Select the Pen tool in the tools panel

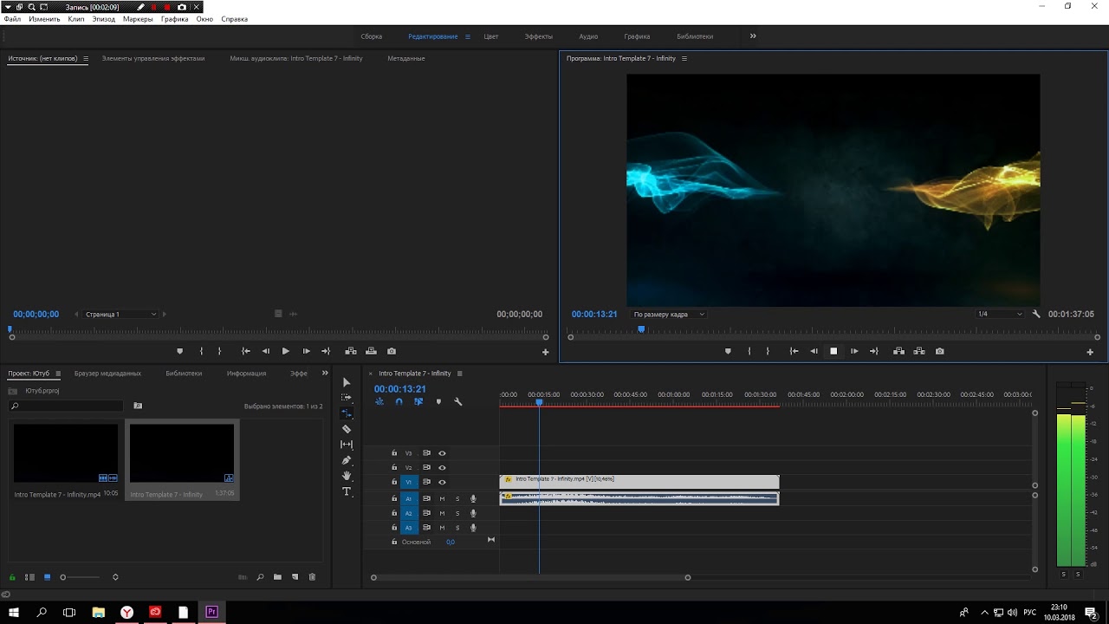347,460
